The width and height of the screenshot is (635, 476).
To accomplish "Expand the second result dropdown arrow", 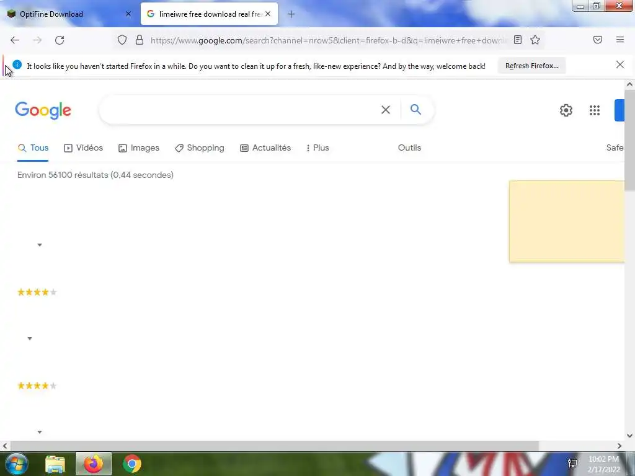I will 30,338.
